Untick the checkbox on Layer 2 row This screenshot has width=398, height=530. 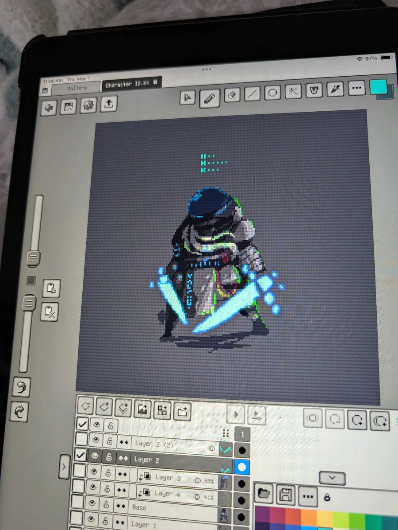point(80,455)
